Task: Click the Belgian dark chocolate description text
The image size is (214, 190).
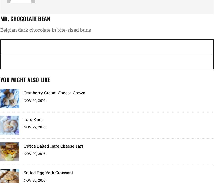Action: (46, 30)
